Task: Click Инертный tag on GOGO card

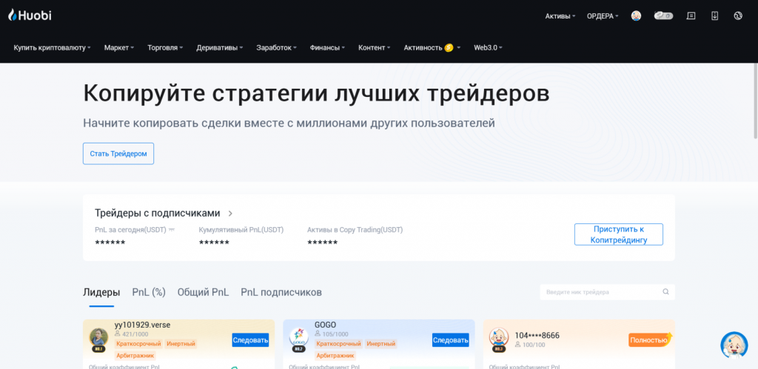Action: [381, 344]
